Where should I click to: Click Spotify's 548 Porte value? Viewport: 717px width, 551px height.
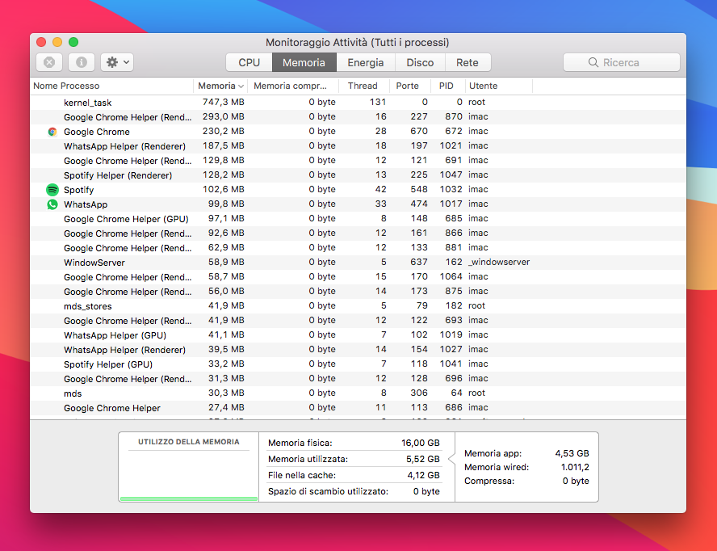[419, 190]
